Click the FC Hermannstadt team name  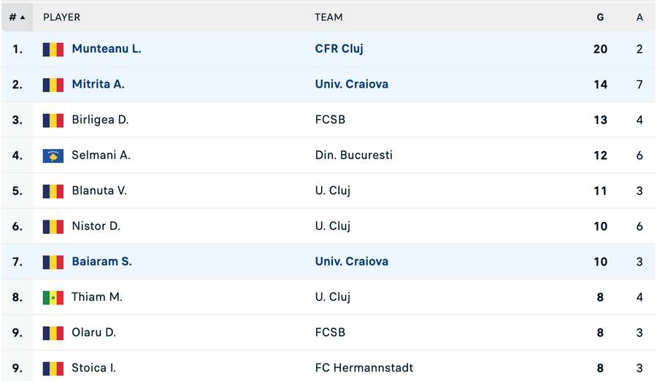point(364,368)
